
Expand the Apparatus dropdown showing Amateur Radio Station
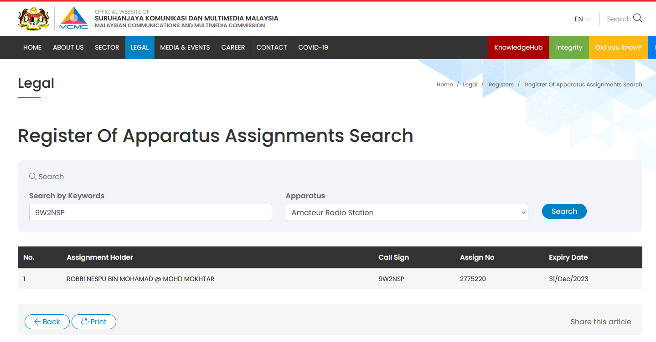point(407,212)
